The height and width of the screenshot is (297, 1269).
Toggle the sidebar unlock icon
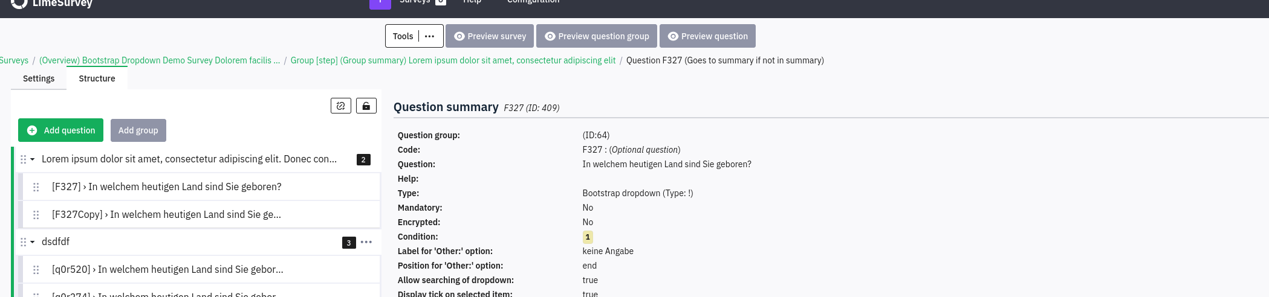coord(366,106)
